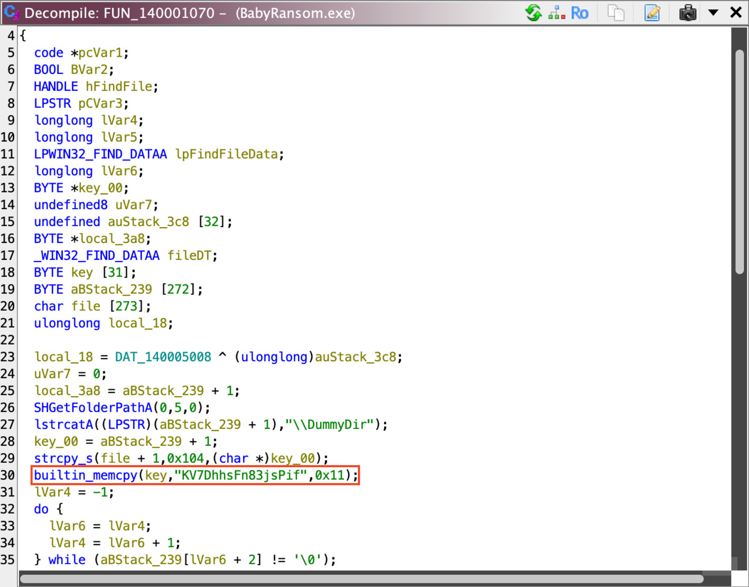This screenshot has width=749, height=587.
Task: Click strcpy_s on line 29
Action: tap(63, 458)
